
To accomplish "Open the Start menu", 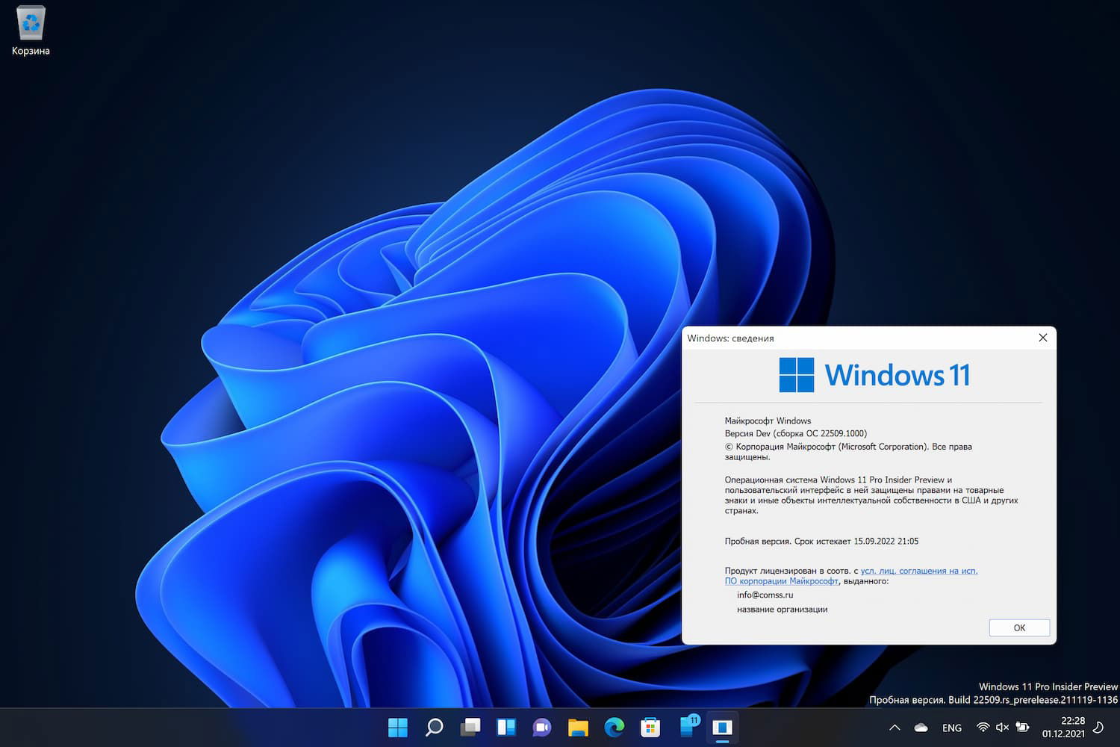I will 398,727.
